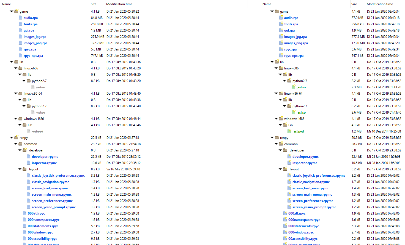Click the renpy folder icon in left panel
The height and width of the screenshot is (245, 405).
(16, 137)
